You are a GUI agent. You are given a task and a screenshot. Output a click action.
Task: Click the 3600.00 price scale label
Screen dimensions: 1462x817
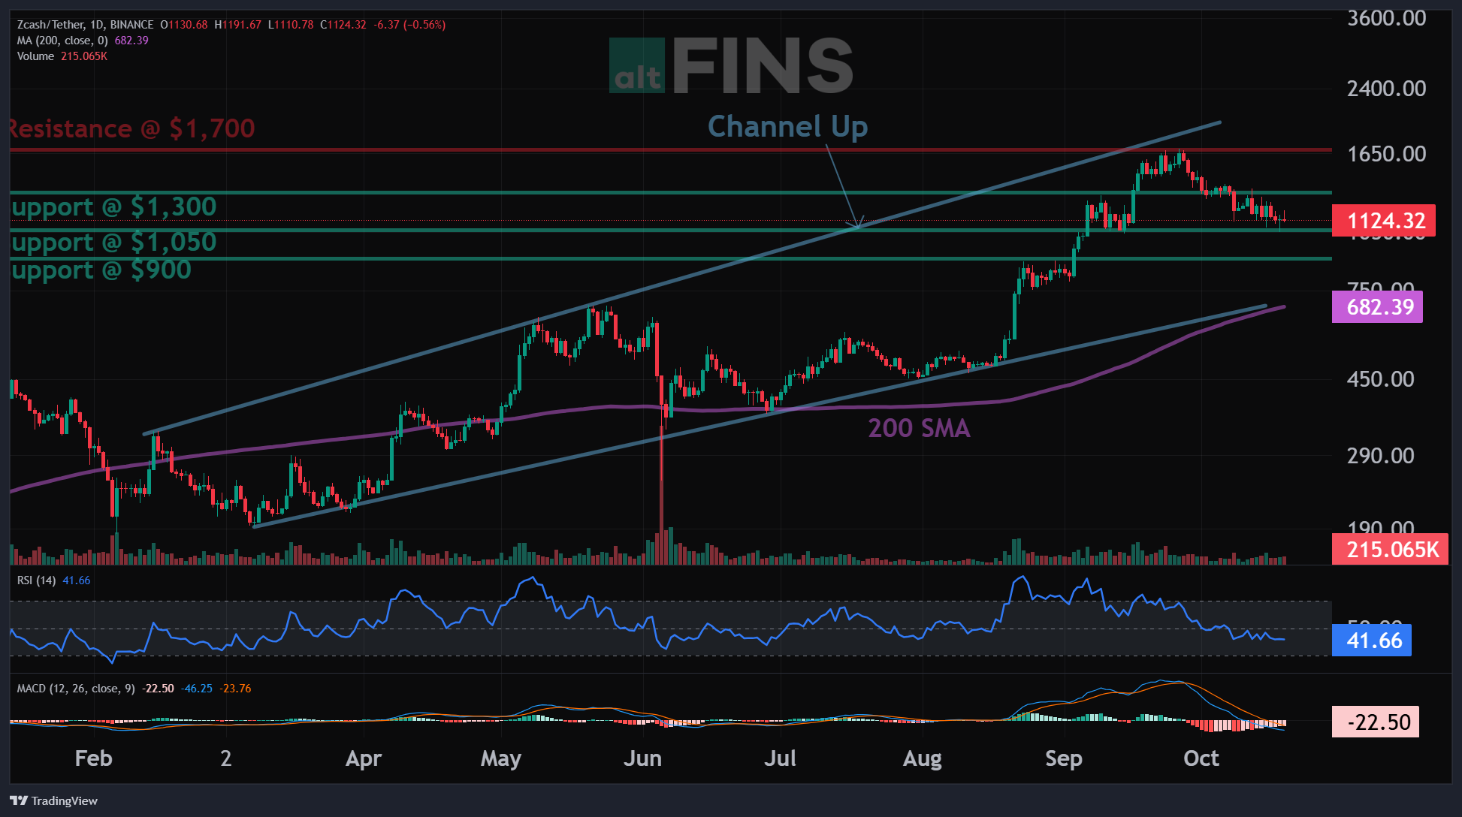point(1386,18)
